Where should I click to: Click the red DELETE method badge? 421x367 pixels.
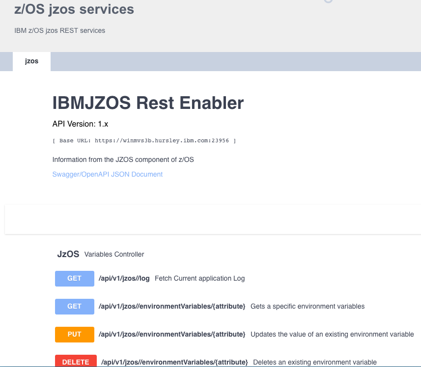tap(76, 361)
